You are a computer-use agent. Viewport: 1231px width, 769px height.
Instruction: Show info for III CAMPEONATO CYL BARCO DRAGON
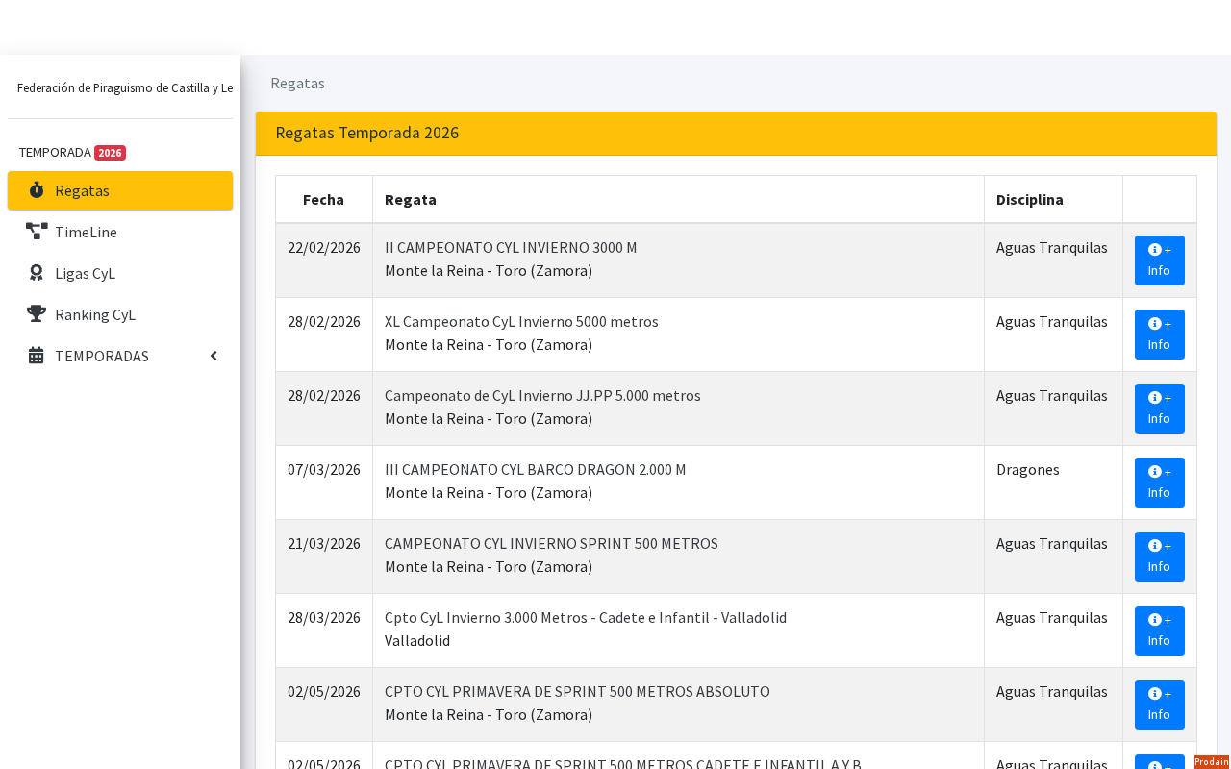[x=1160, y=483]
